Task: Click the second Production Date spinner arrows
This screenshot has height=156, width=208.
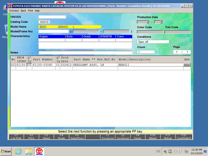Action: [x=161, y=22]
